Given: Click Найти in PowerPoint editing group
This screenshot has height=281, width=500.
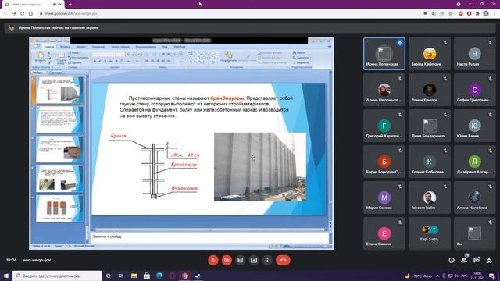Looking at the screenshot, I should (298, 52).
